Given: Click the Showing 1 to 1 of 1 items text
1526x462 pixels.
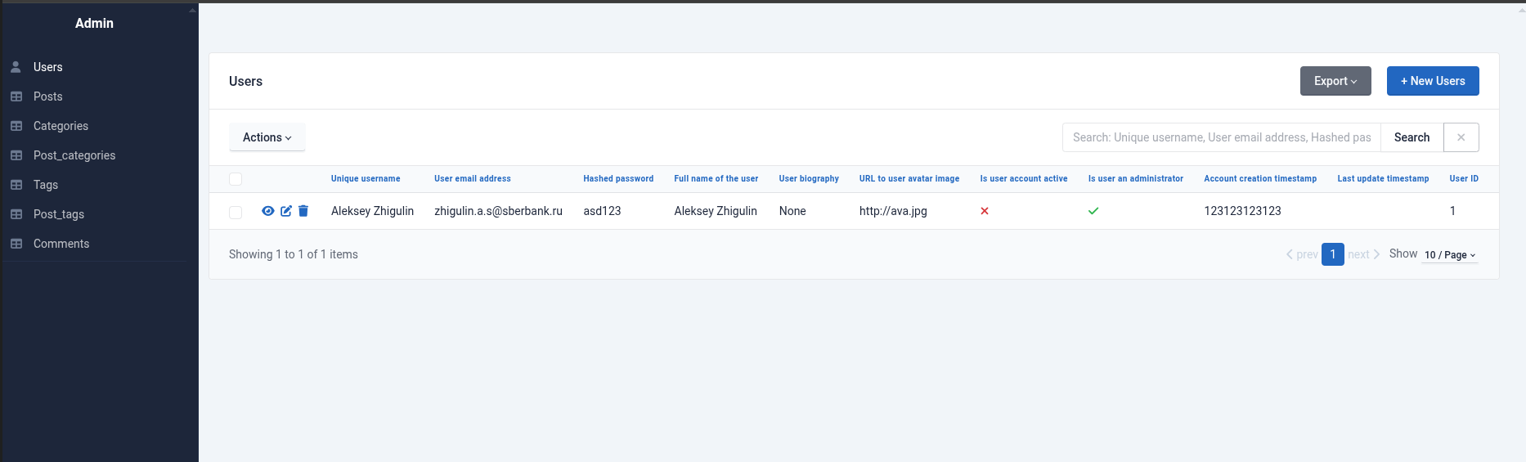Looking at the screenshot, I should [x=294, y=254].
